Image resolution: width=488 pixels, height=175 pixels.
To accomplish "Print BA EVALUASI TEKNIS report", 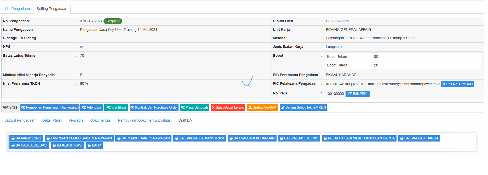I will pos(299,138).
